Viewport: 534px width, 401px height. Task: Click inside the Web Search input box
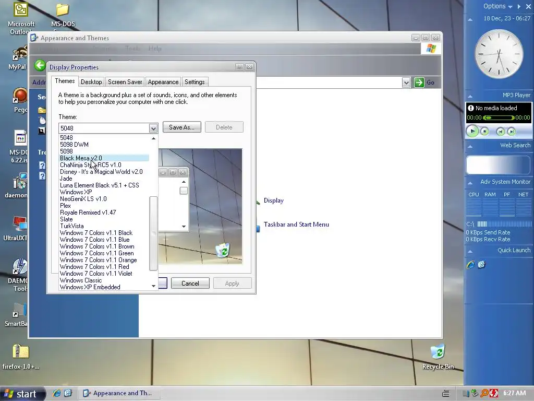coord(498,165)
